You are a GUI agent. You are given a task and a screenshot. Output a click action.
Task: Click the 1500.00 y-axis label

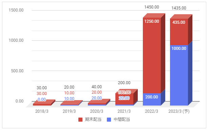point(16,10)
